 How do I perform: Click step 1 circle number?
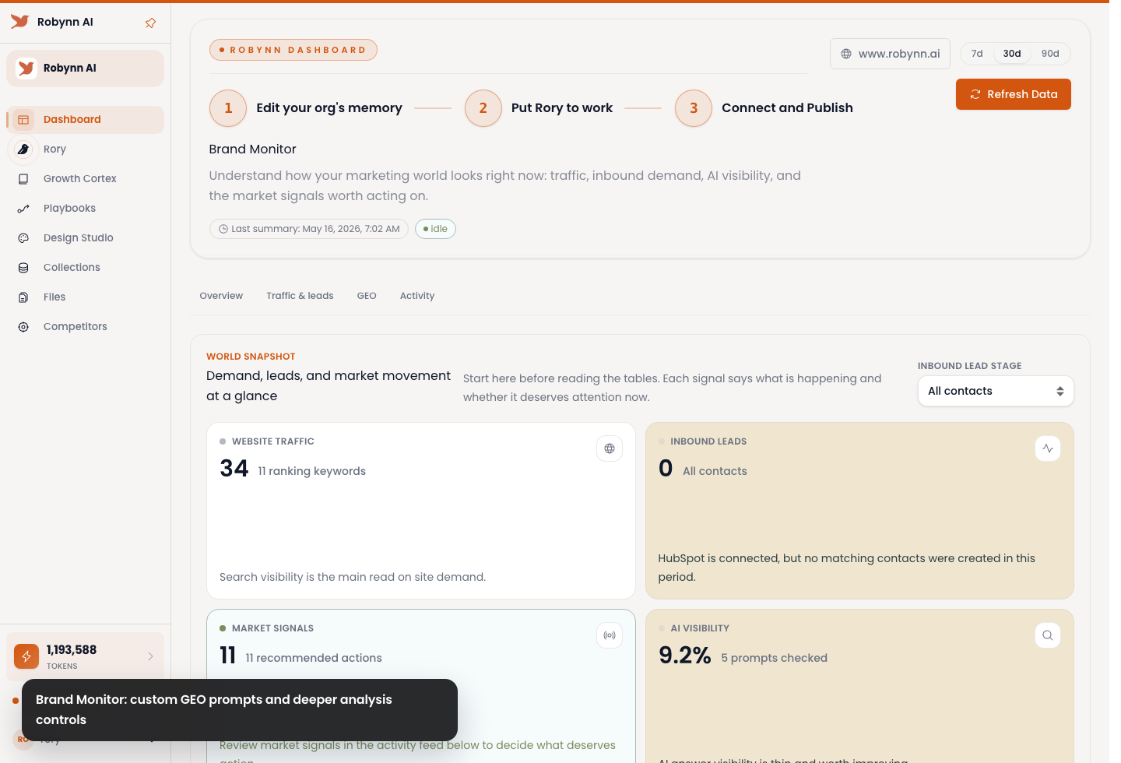(228, 108)
